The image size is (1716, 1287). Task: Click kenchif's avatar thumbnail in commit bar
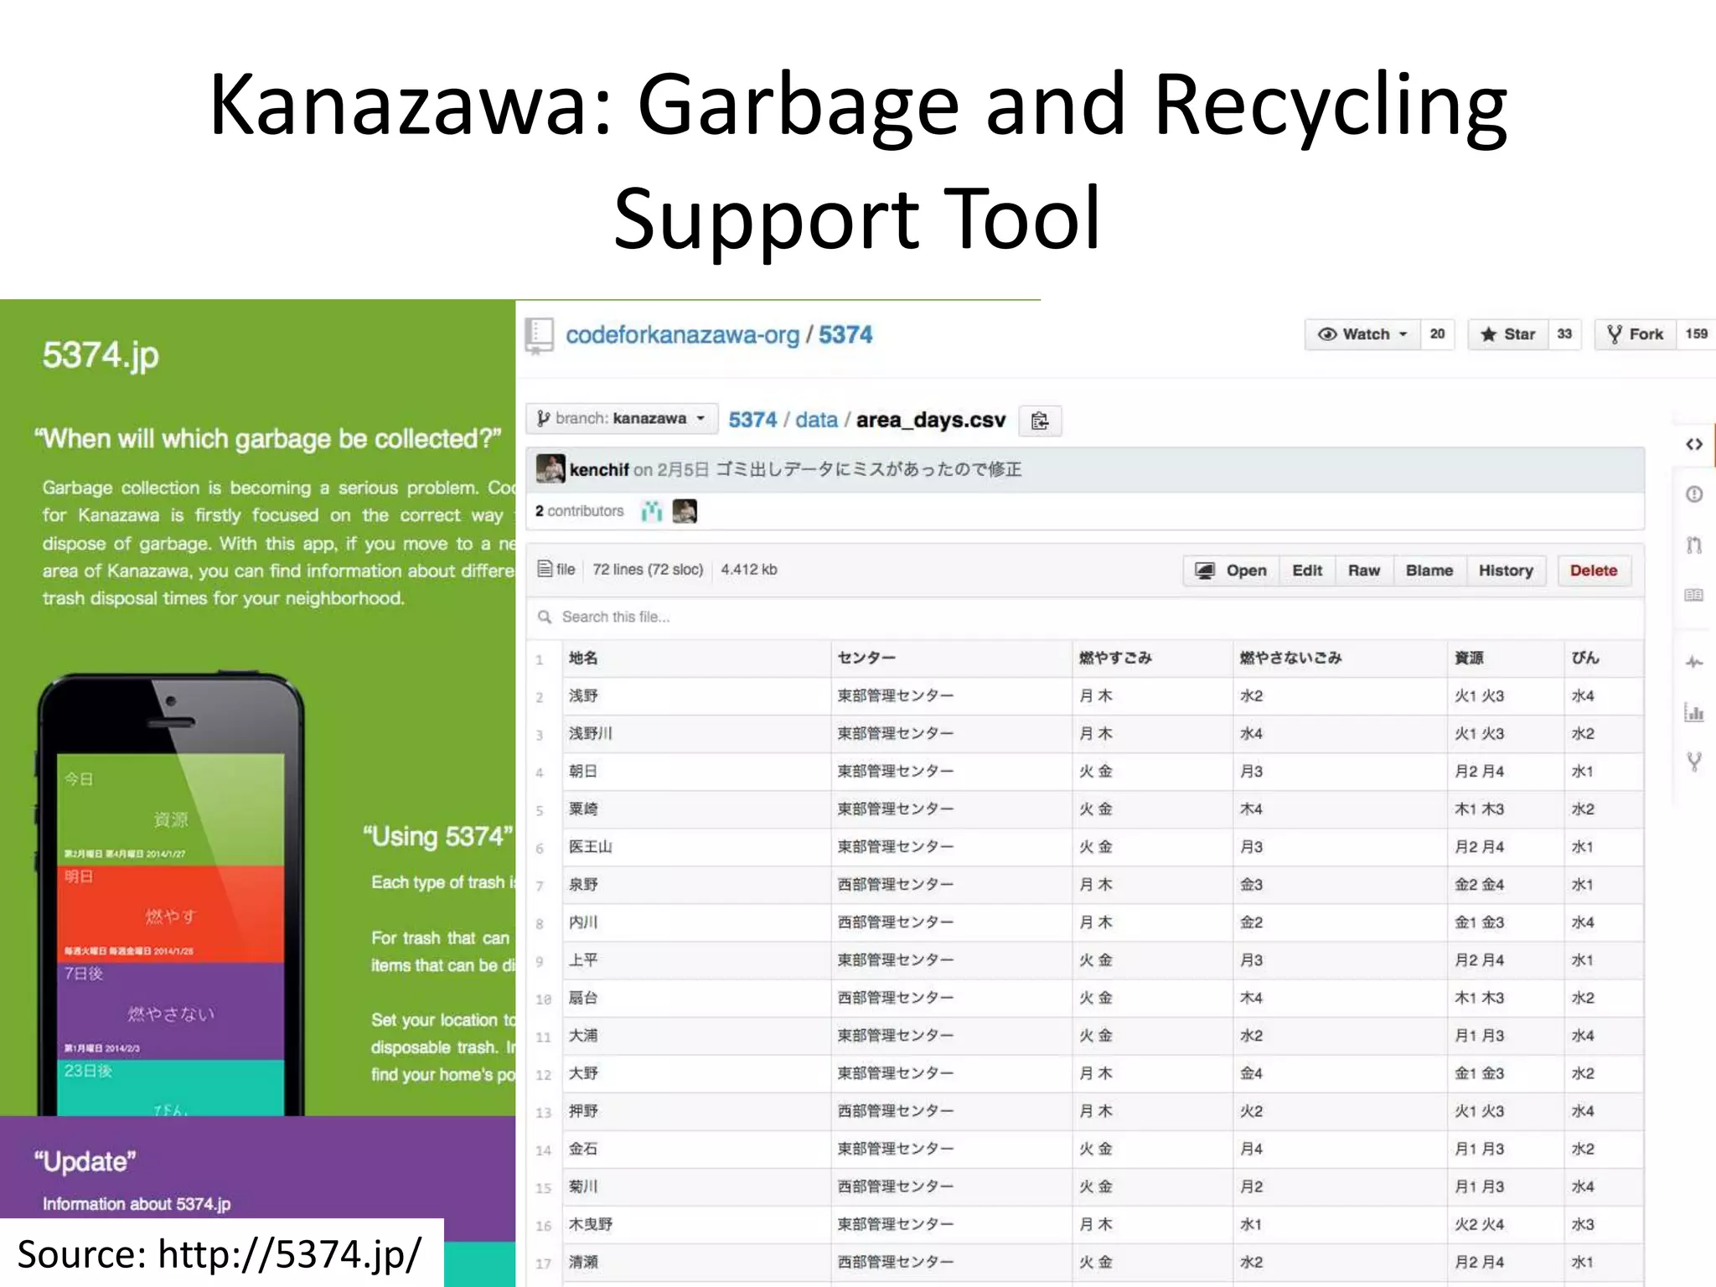[550, 468]
